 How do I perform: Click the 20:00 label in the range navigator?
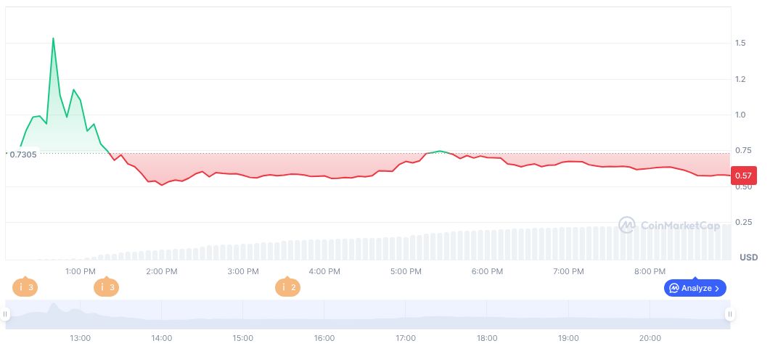(x=650, y=338)
